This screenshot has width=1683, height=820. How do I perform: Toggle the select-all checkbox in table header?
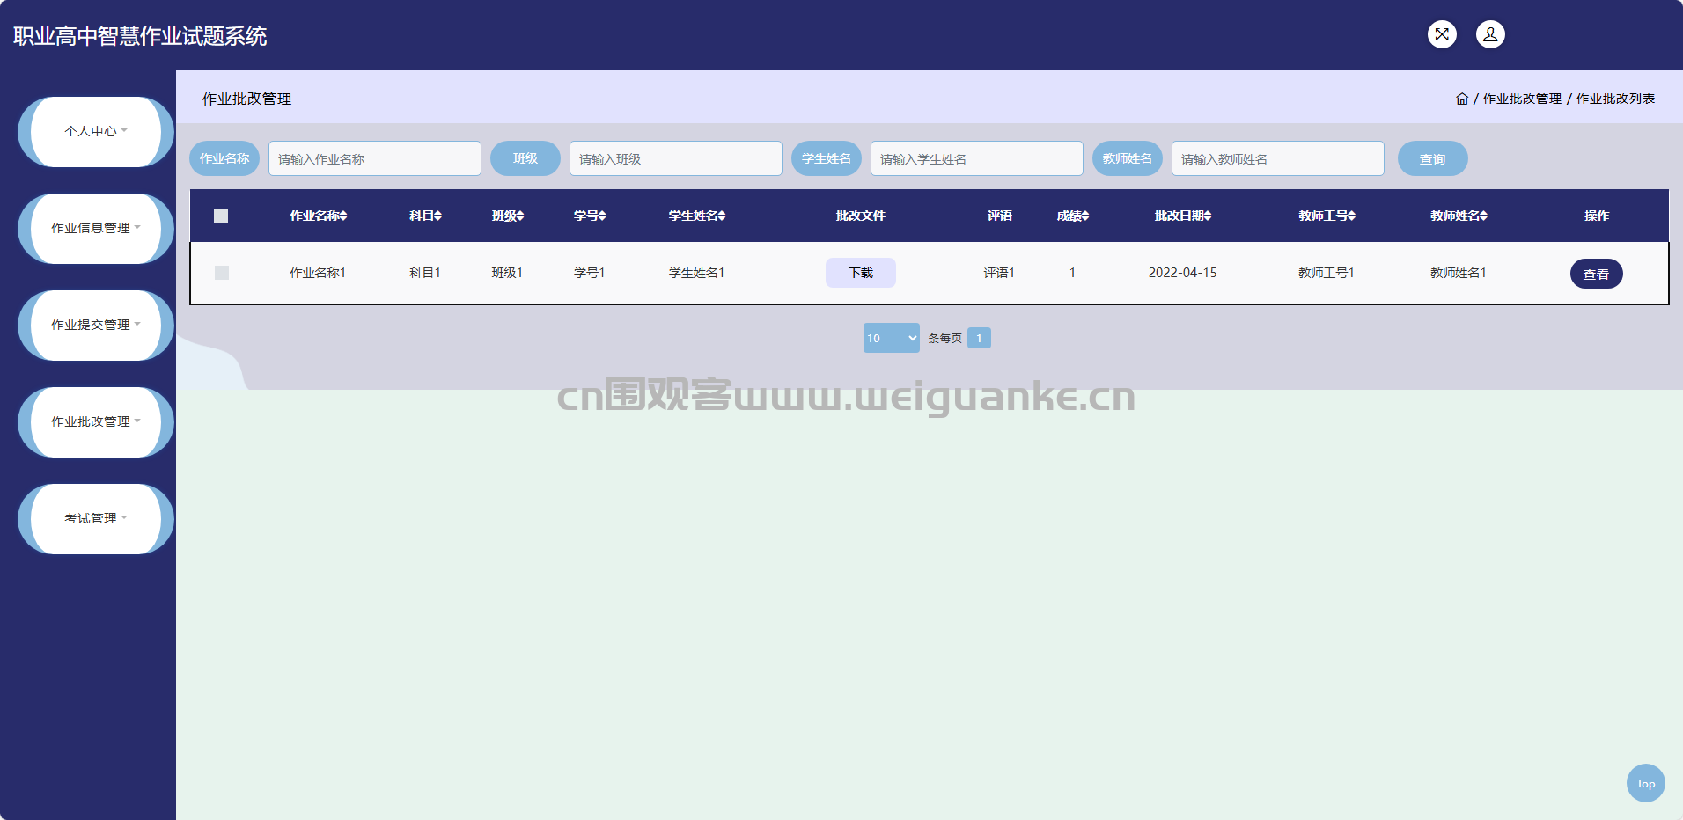(x=221, y=216)
